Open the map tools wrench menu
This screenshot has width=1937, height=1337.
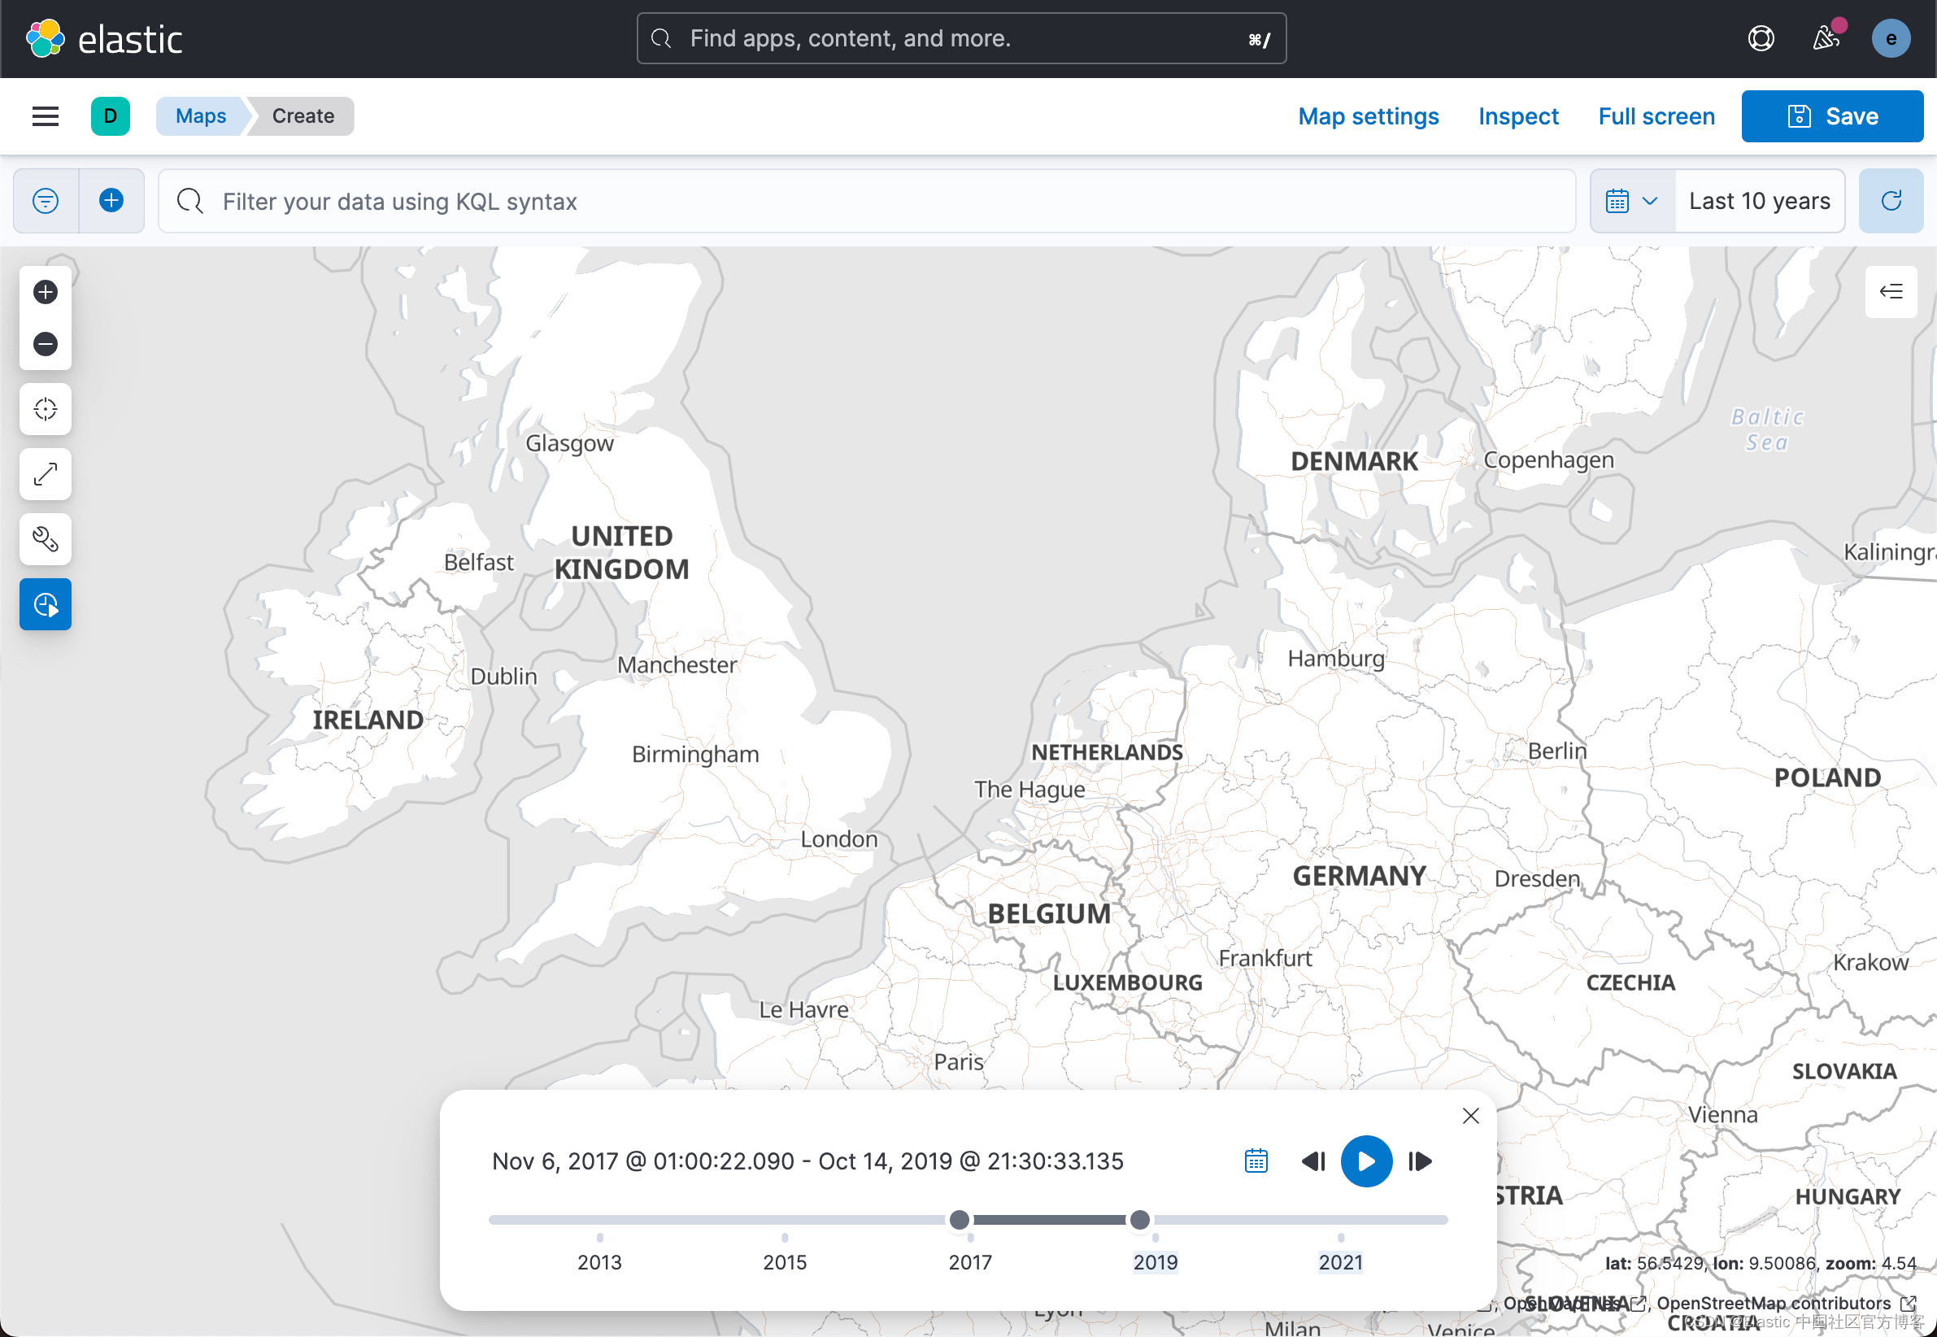46,538
